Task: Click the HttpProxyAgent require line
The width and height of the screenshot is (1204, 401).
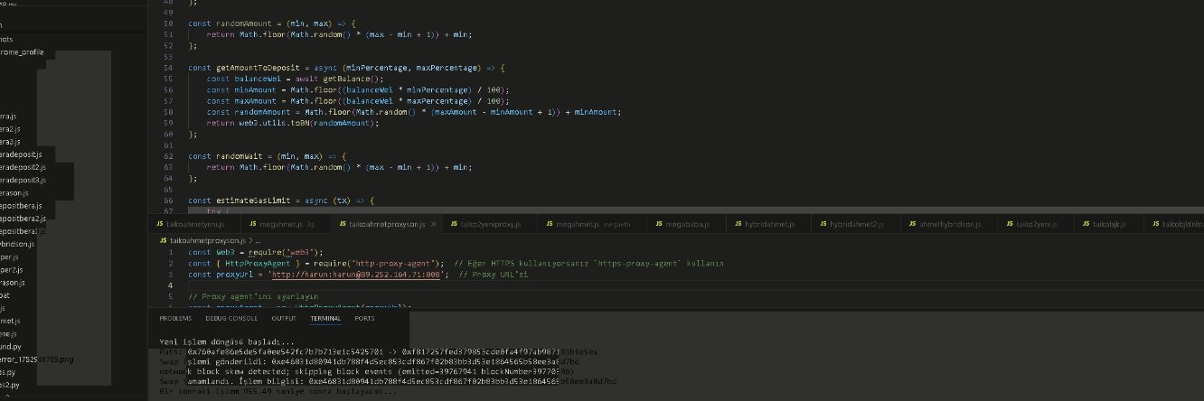Action: [x=456, y=263]
